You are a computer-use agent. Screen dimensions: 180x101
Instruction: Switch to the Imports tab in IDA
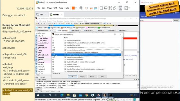click(111, 31)
